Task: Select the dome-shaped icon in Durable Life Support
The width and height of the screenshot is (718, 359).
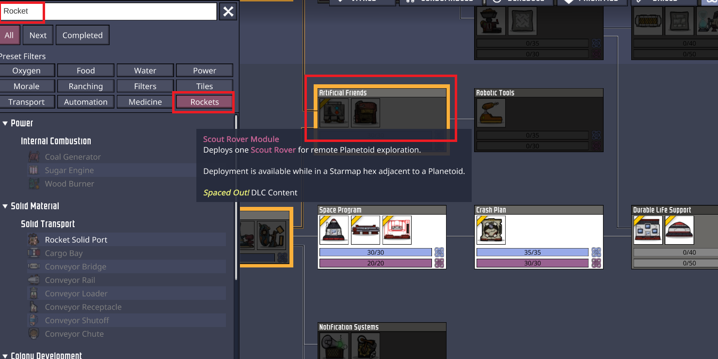Action: [679, 230]
